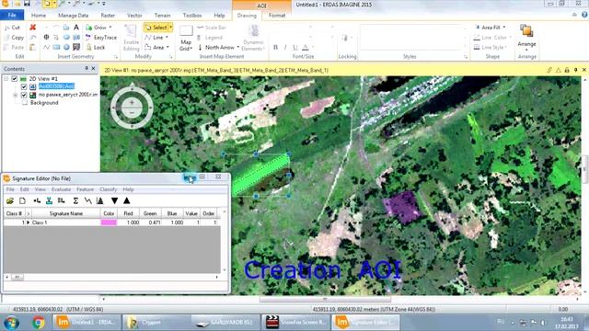Screen dimensions: 589x331
Task: Open the Line dropdown in Modify group
Action: coord(167,37)
